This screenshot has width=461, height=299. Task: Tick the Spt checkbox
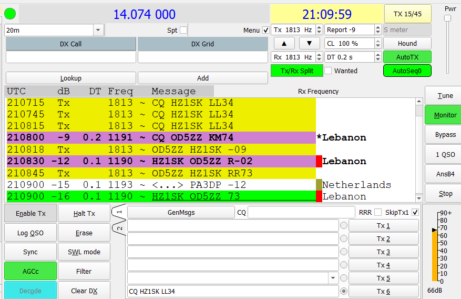(183, 30)
